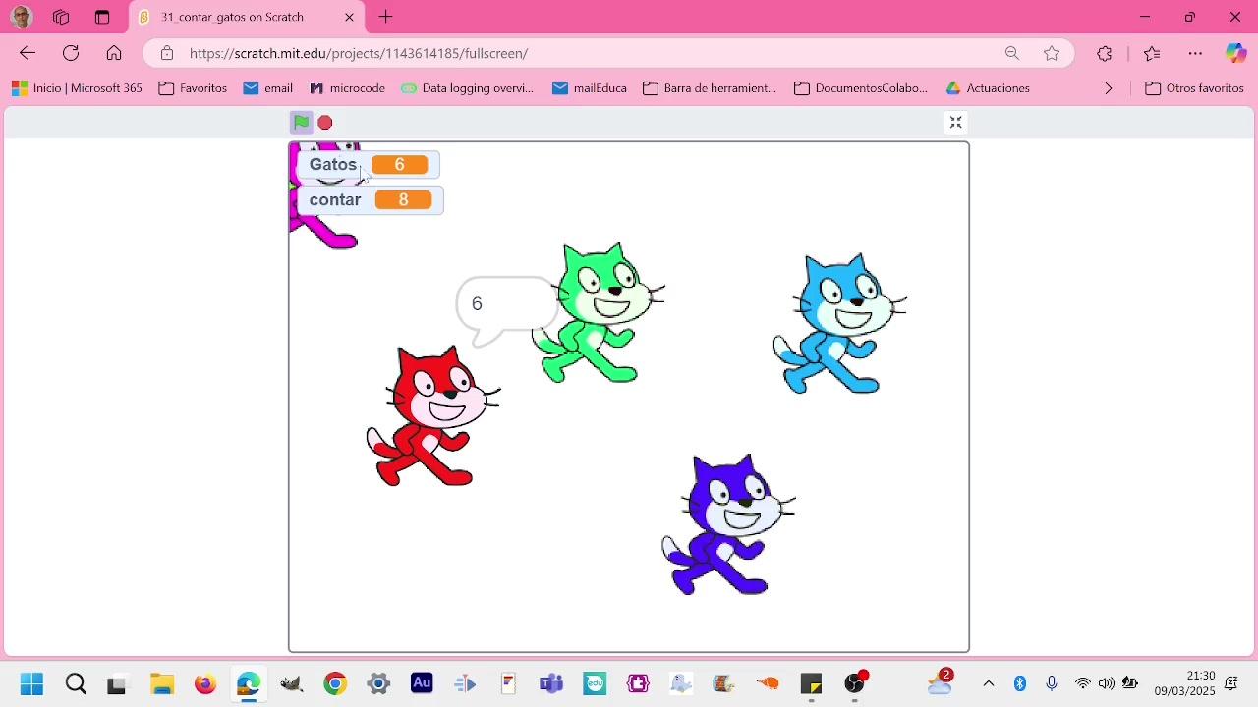
Task: Open Inicio | Microsoft 365 bookmark
Action: (x=77, y=88)
